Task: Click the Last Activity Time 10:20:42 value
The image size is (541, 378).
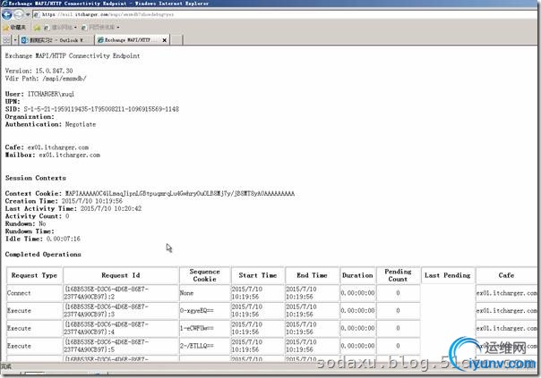Action: click(111, 208)
